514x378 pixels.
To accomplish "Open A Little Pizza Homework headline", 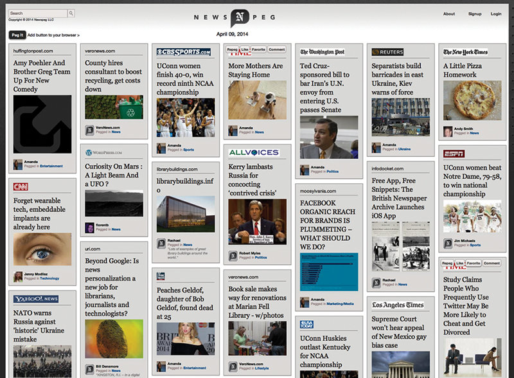I will click(x=463, y=70).
